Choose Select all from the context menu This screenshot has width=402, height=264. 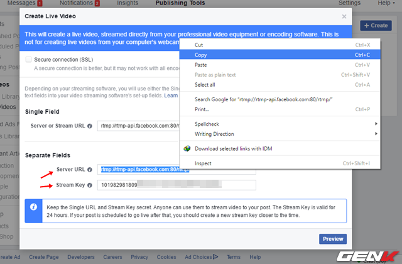click(x=280, y=85)
